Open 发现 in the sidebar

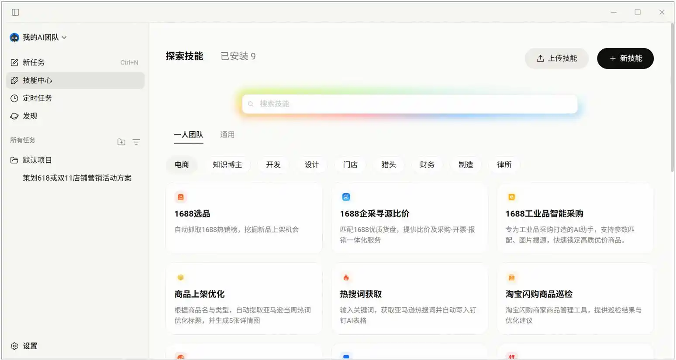click(x=75, y=116)
